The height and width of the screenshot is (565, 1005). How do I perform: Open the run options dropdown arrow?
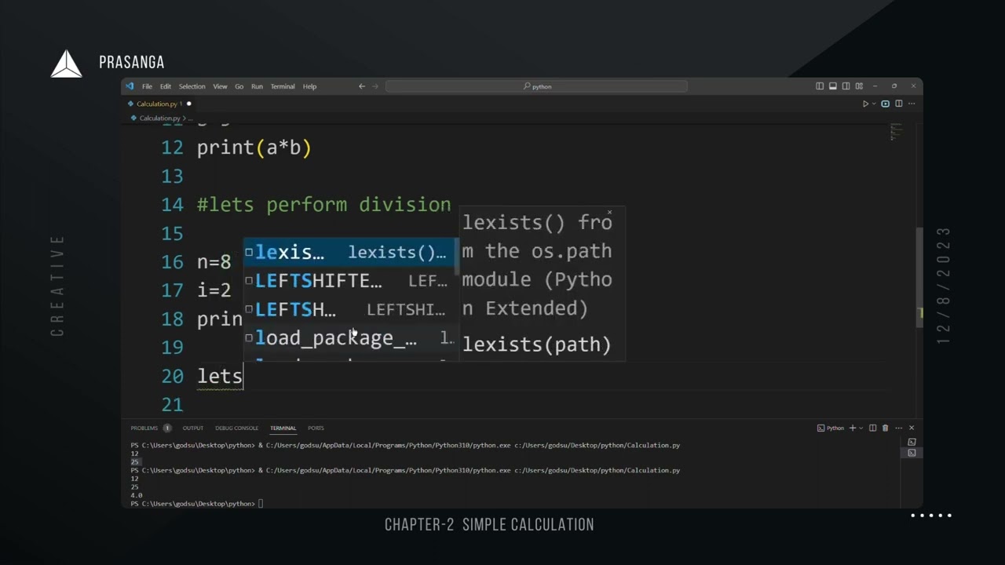click(x=873, y=104)
